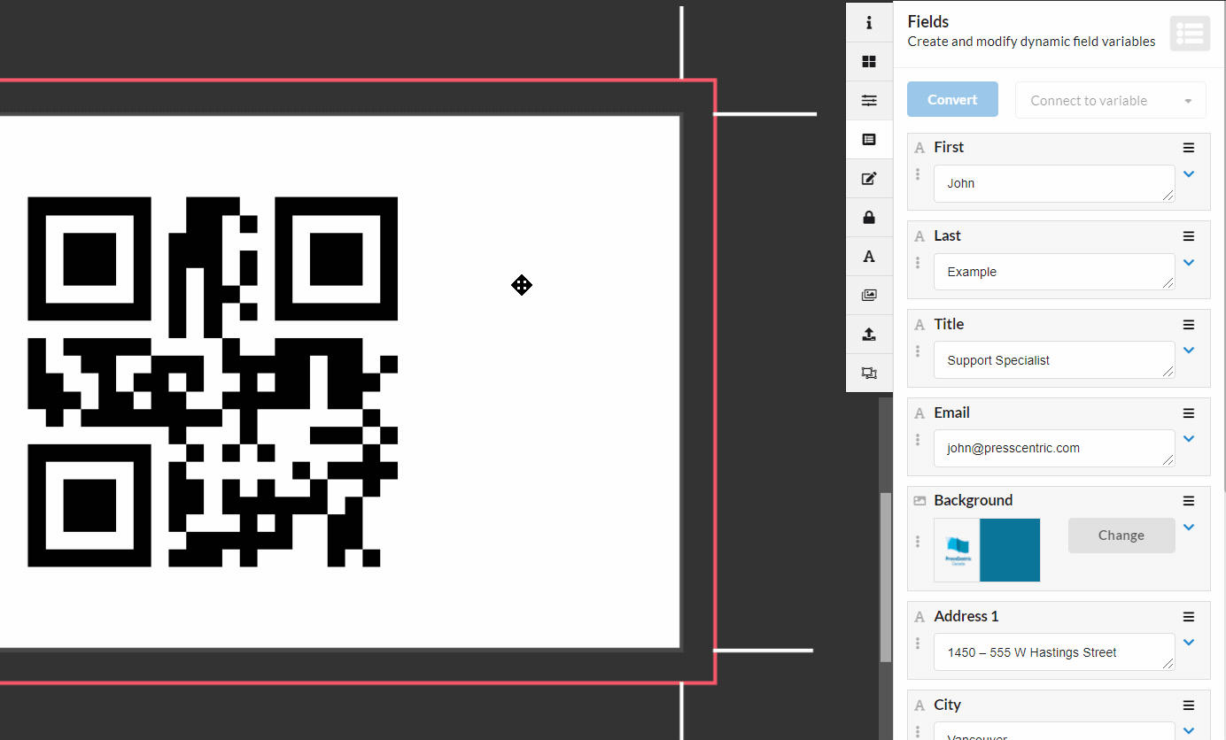Click the Convert button

pos(952,99)
